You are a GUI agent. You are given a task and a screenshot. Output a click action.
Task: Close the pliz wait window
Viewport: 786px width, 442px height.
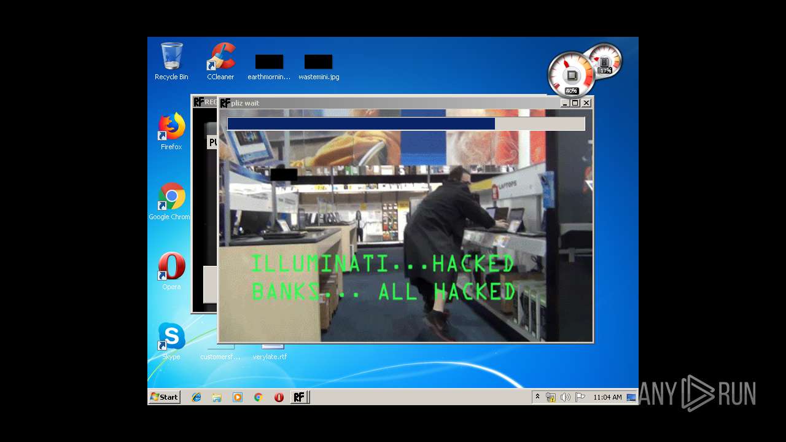(586, 103)
